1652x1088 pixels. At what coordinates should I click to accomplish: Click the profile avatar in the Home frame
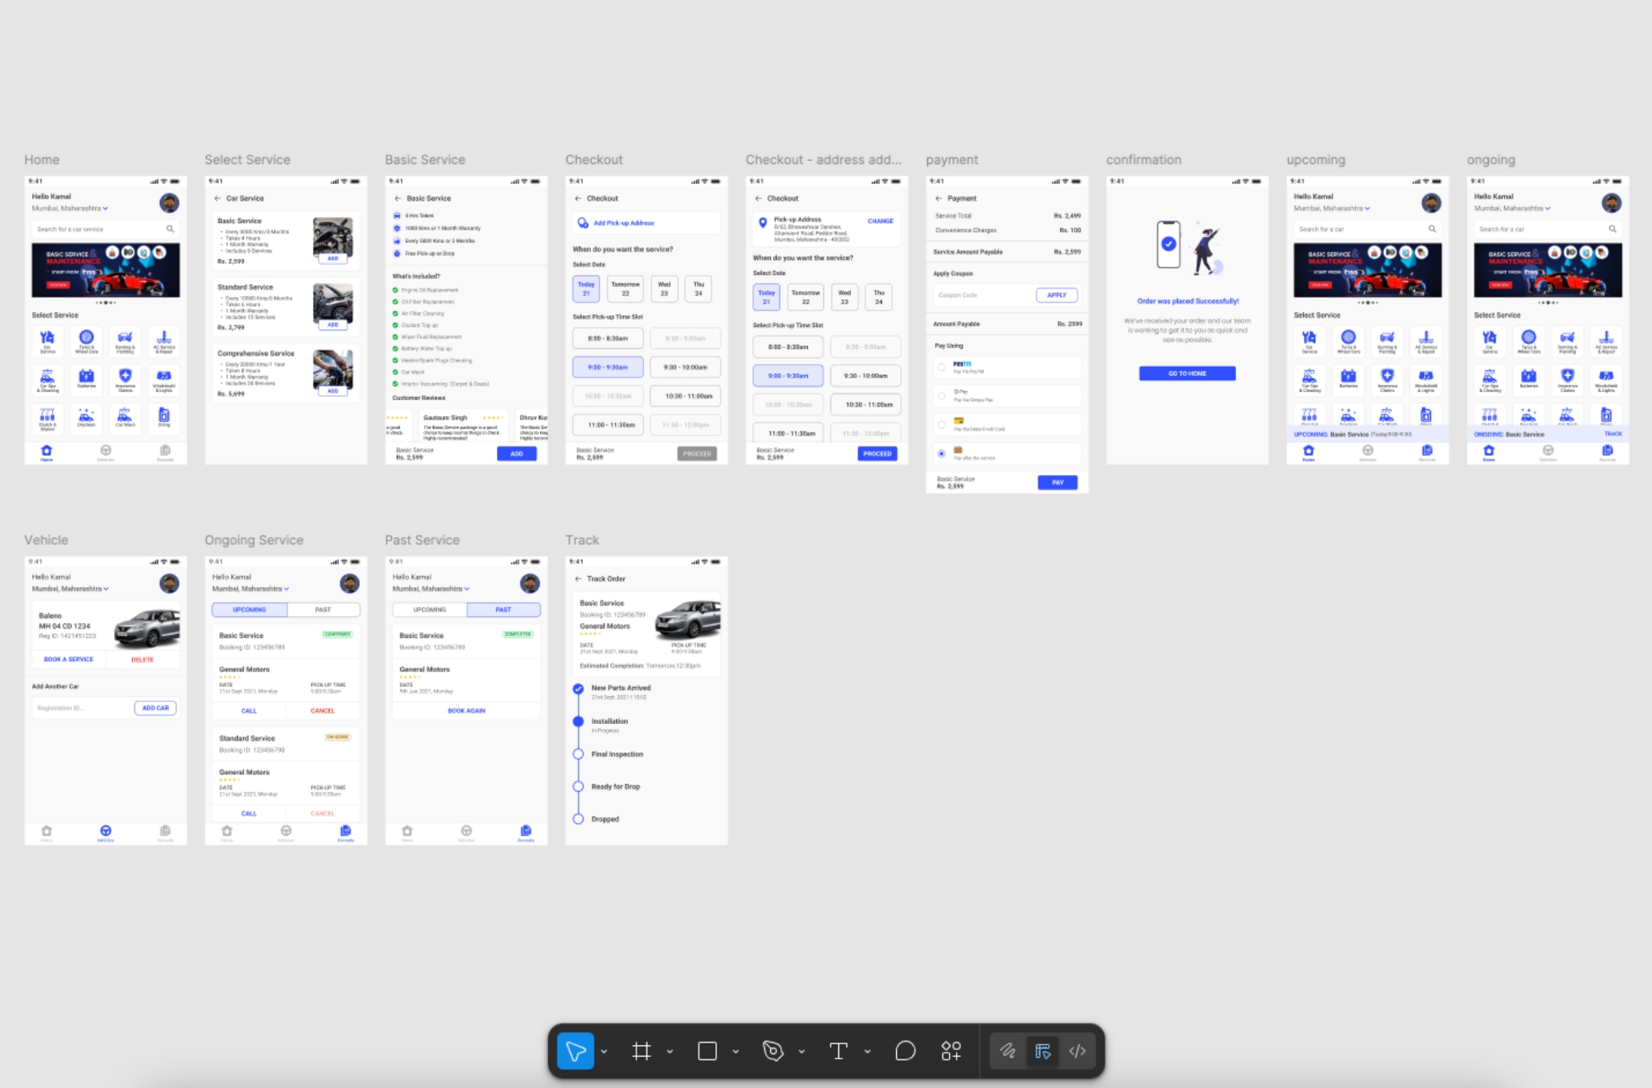(169, 203)
